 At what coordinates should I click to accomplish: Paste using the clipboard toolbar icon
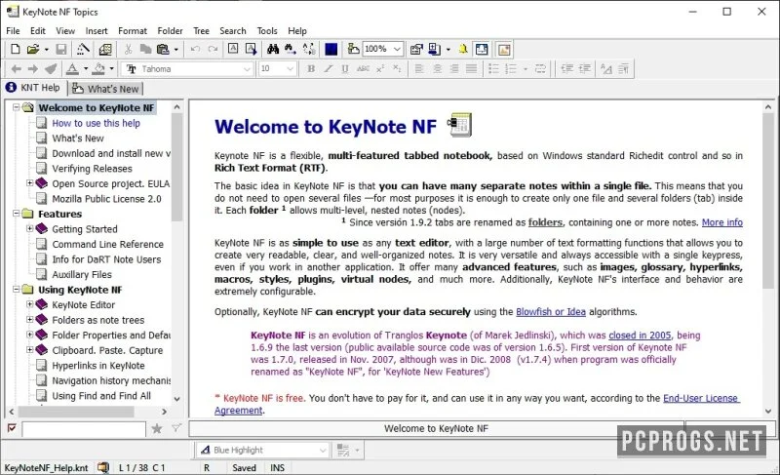tap(163, 49)
